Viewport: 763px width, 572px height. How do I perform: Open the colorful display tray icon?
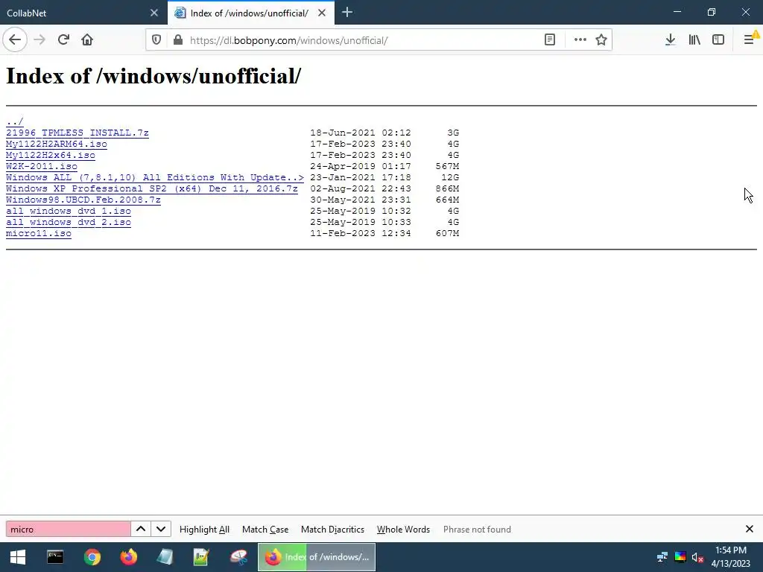tap(680, 557)
